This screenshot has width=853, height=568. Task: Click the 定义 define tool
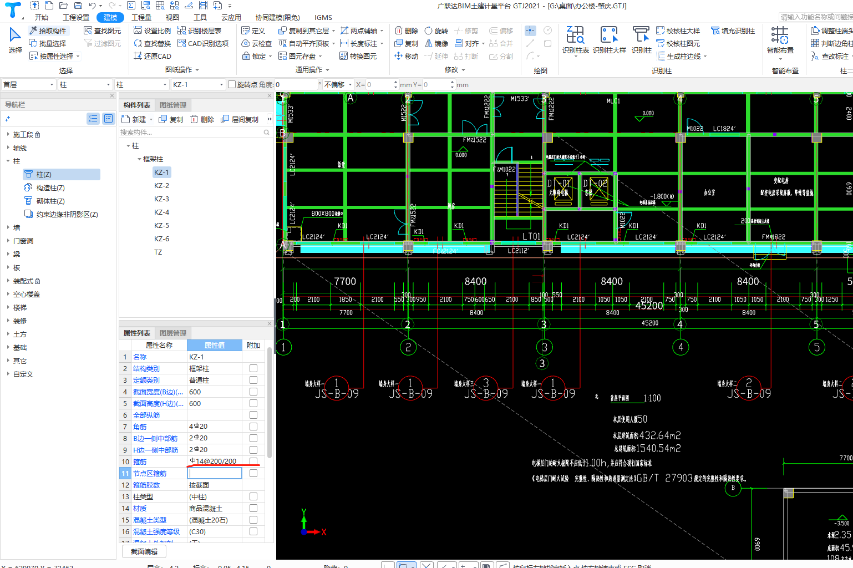coord(253,31)
